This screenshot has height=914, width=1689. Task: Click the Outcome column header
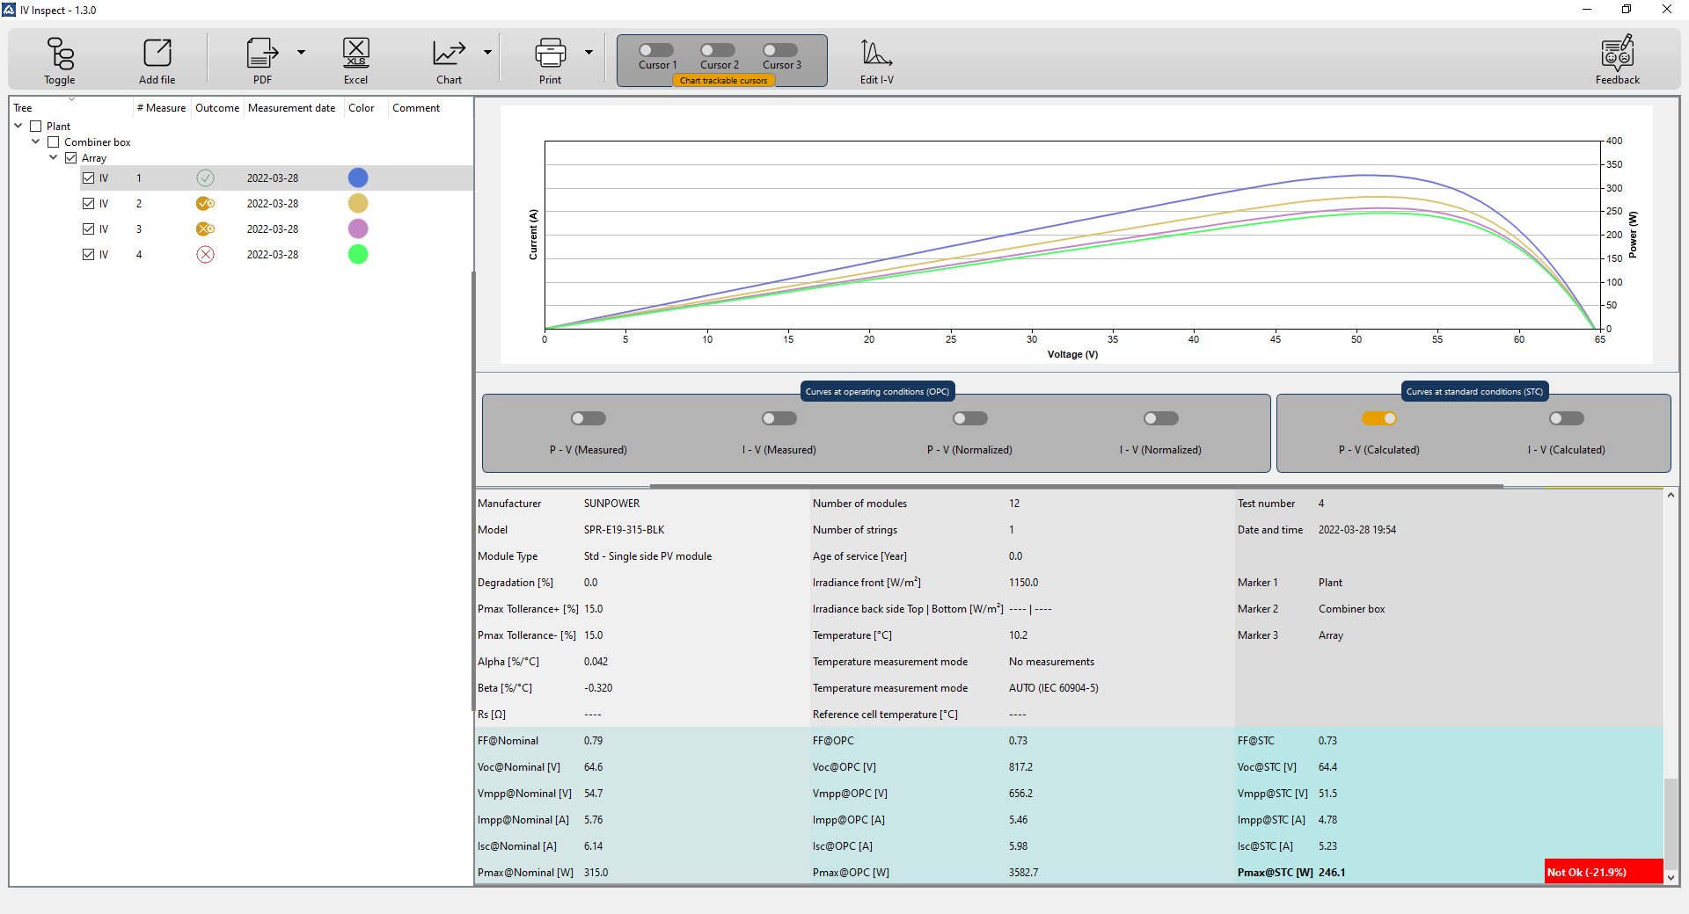216,108
